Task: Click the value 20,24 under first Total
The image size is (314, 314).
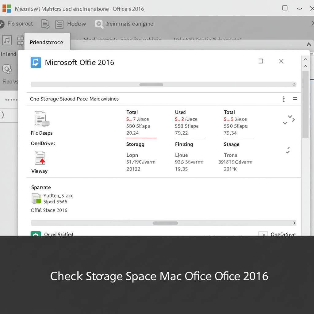Action: (x=132, y=133)
